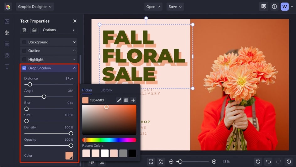Delete the text with trash icon

(x=24, y=30)
